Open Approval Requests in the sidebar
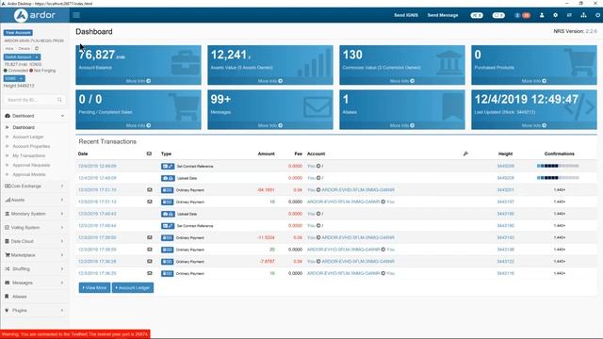This screenshot has height=339, width=603. 31,166
